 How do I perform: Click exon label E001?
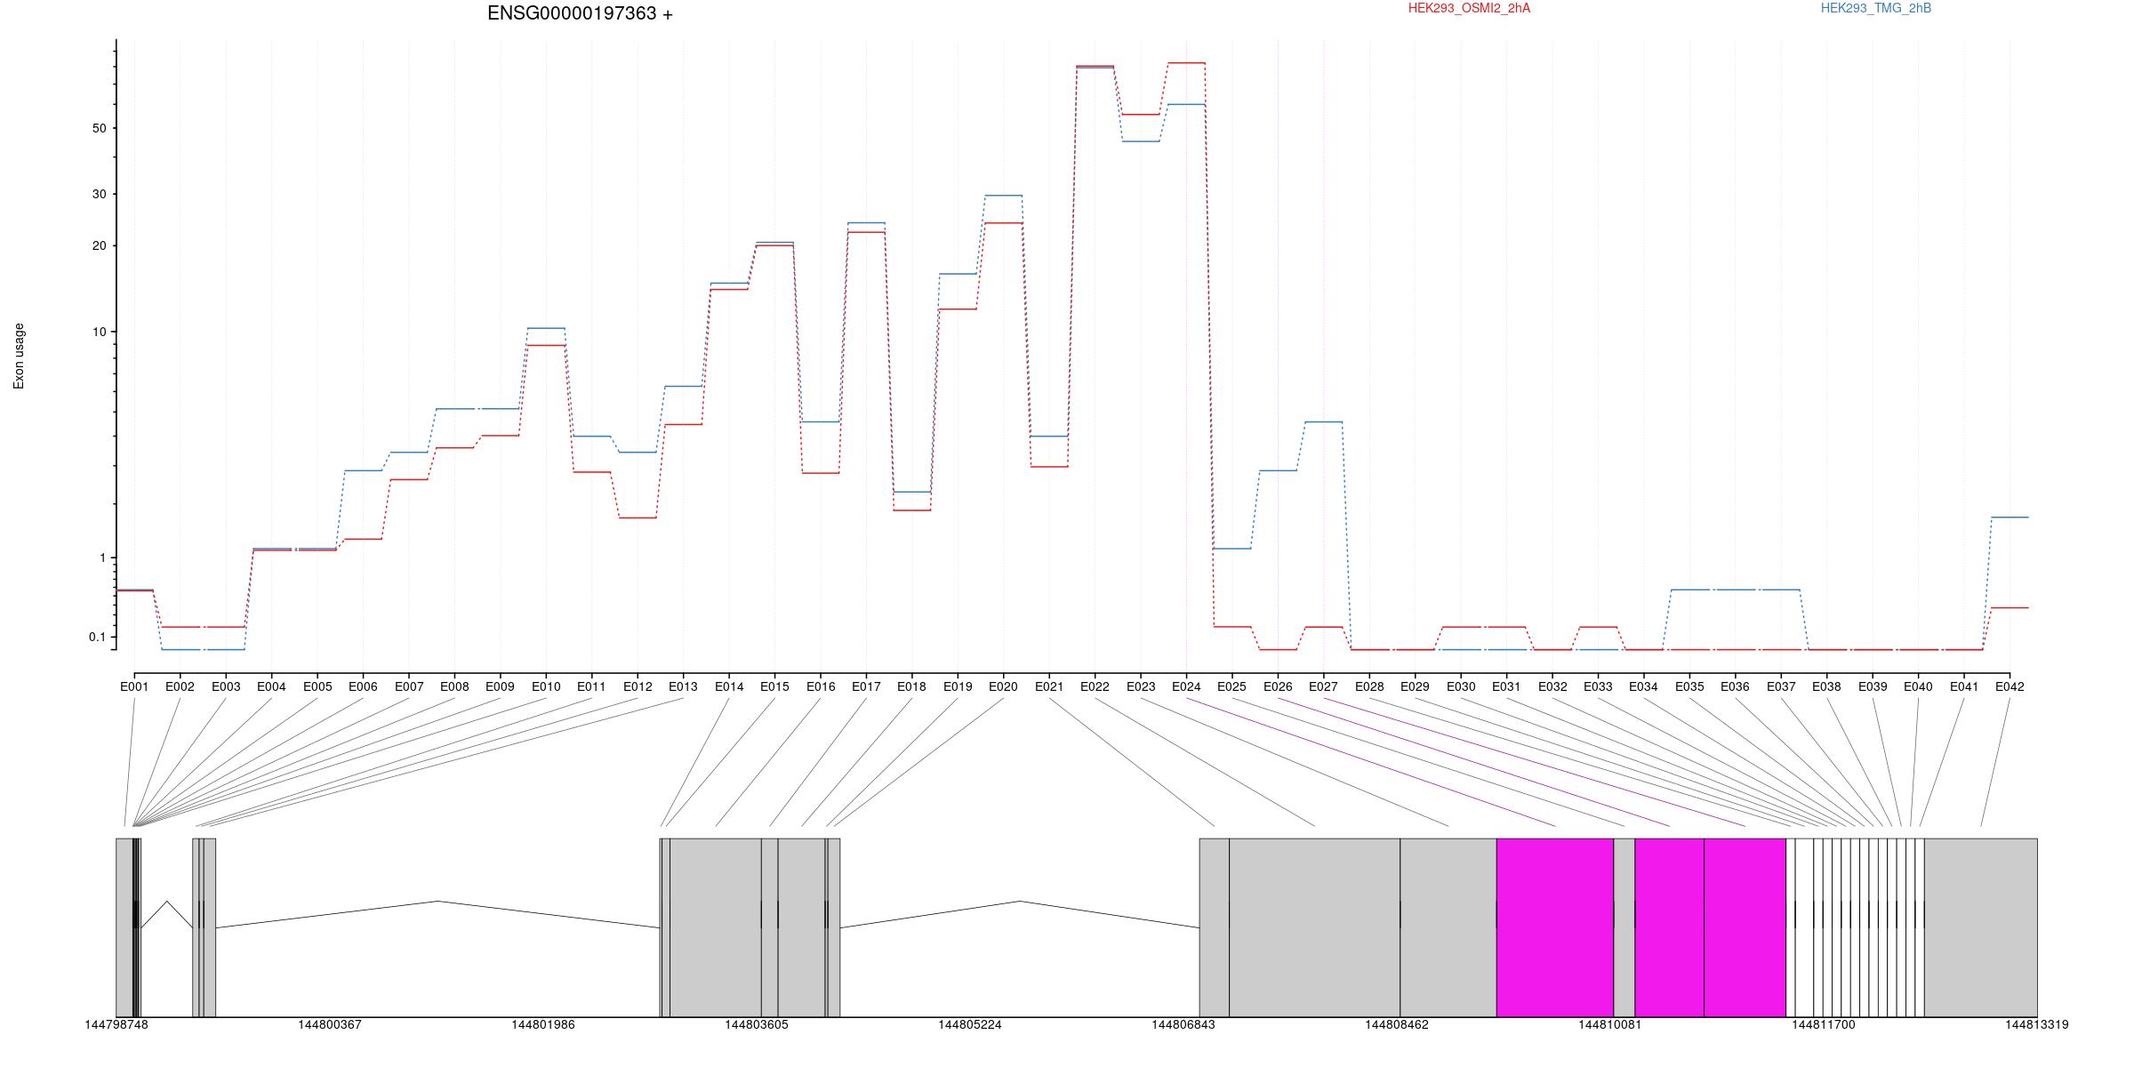134,686
